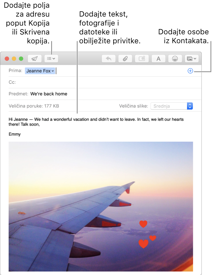The width and height of the screenshot is (213, 275).
Task: Click the Predmet subject field text
Action: (49, 94)
